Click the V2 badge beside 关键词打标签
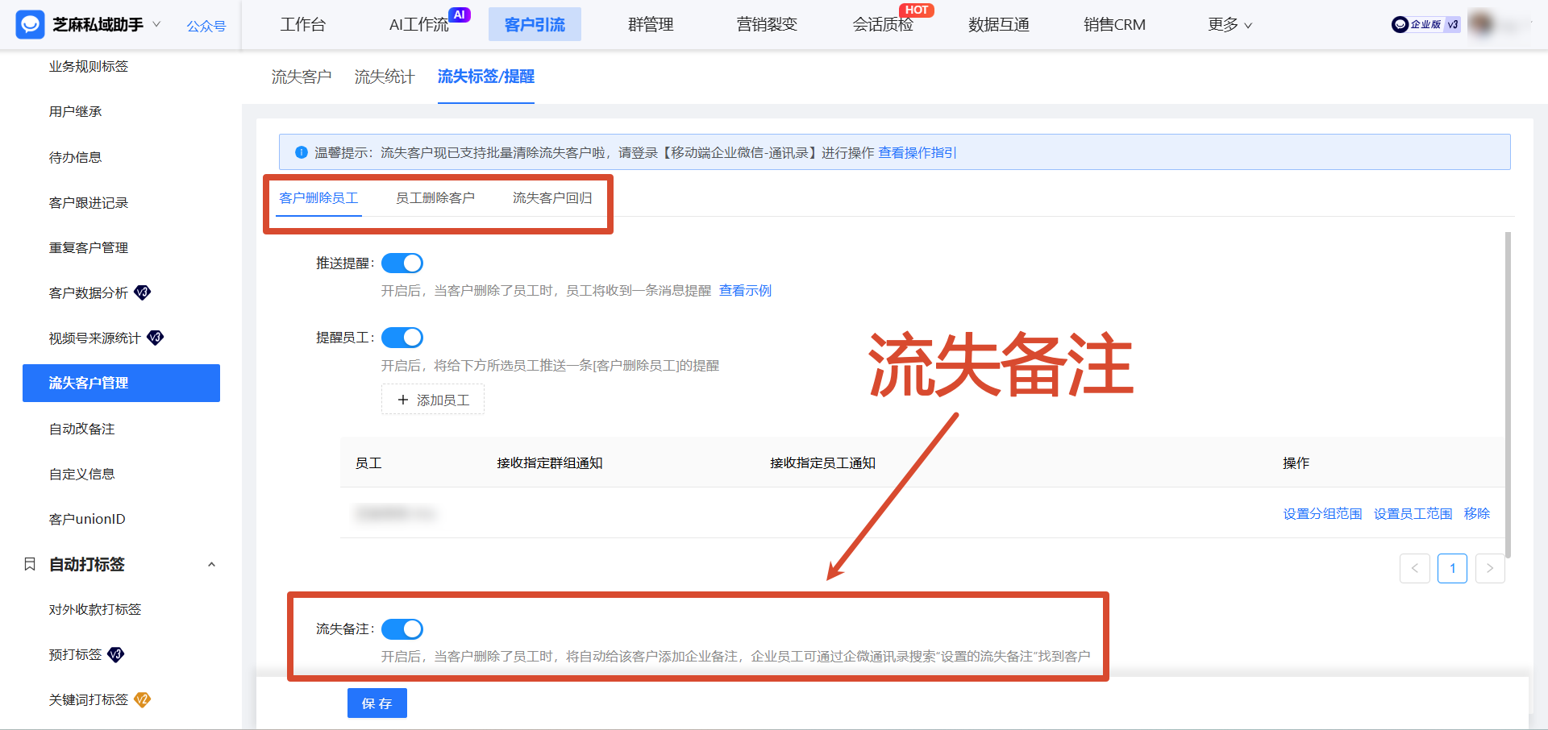The height and width of the screenshot is (730, 1548). tap(143, 699)
